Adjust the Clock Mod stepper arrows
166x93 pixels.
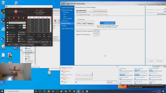coord(24,25)
